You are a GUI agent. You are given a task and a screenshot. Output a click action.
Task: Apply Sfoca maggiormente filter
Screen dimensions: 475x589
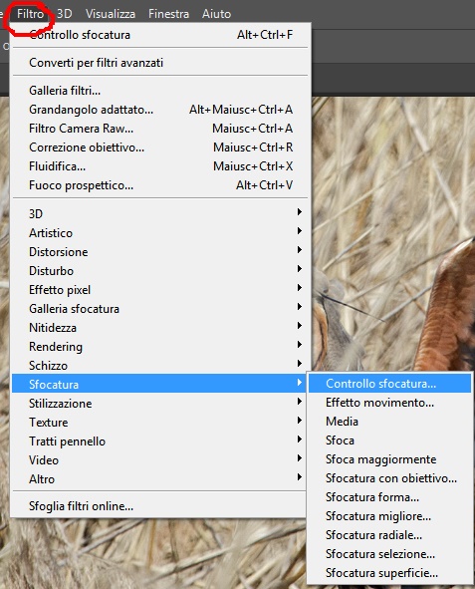[389, 459]
